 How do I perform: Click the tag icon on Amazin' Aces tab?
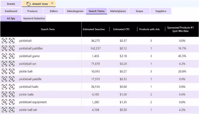[x=29, y=4]
